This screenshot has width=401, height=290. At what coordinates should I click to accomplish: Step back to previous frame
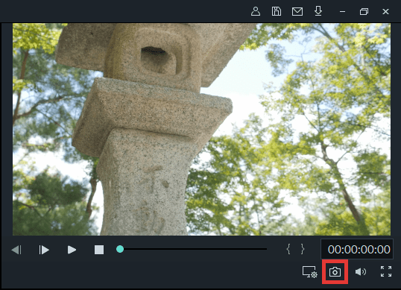(16, 250)
